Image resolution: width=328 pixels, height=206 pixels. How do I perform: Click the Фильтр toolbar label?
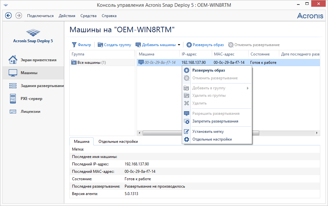point(85,45)
